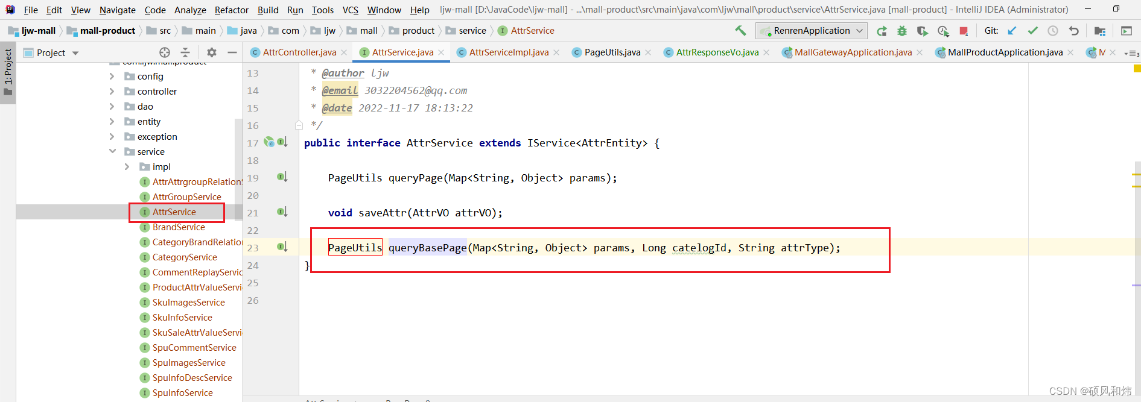The width and height of the screenshot is (1141, 402).
Task: Open Project panel settings gear
Action: [x=211, y=52]
